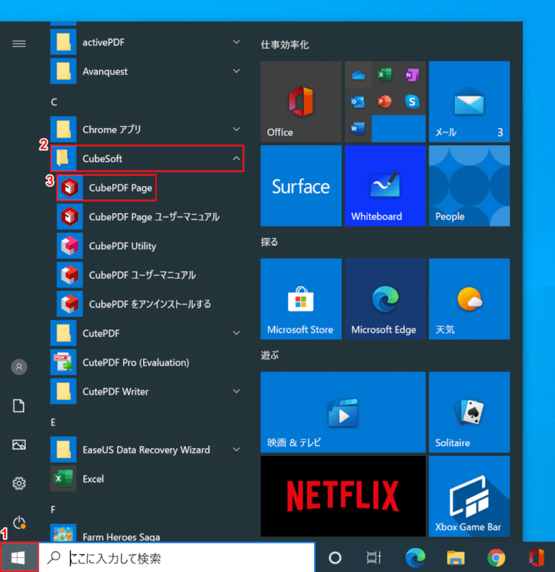Image resolution: width=555 pixels, height=572 pixels.
Task: Open the Office tile
Action: coord(301,102)
